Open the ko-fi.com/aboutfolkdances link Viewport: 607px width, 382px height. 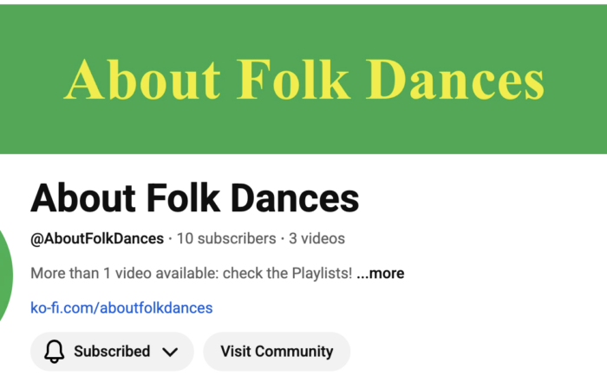tap(121, 308)
